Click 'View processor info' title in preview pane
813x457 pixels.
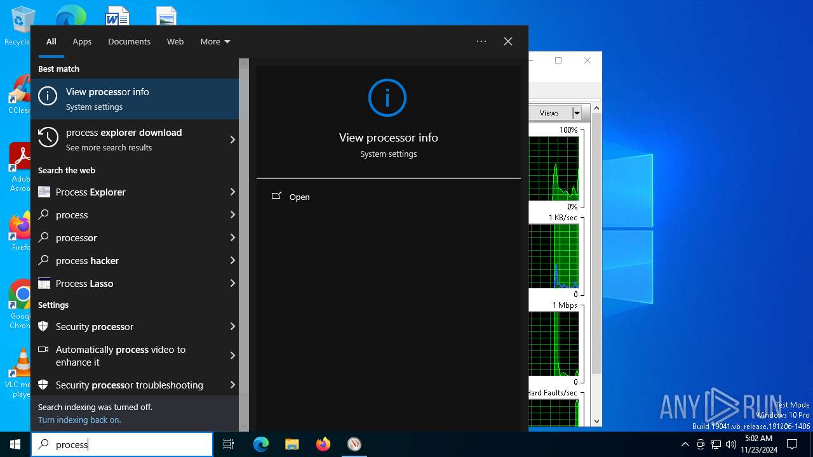[x=389, y=138]
